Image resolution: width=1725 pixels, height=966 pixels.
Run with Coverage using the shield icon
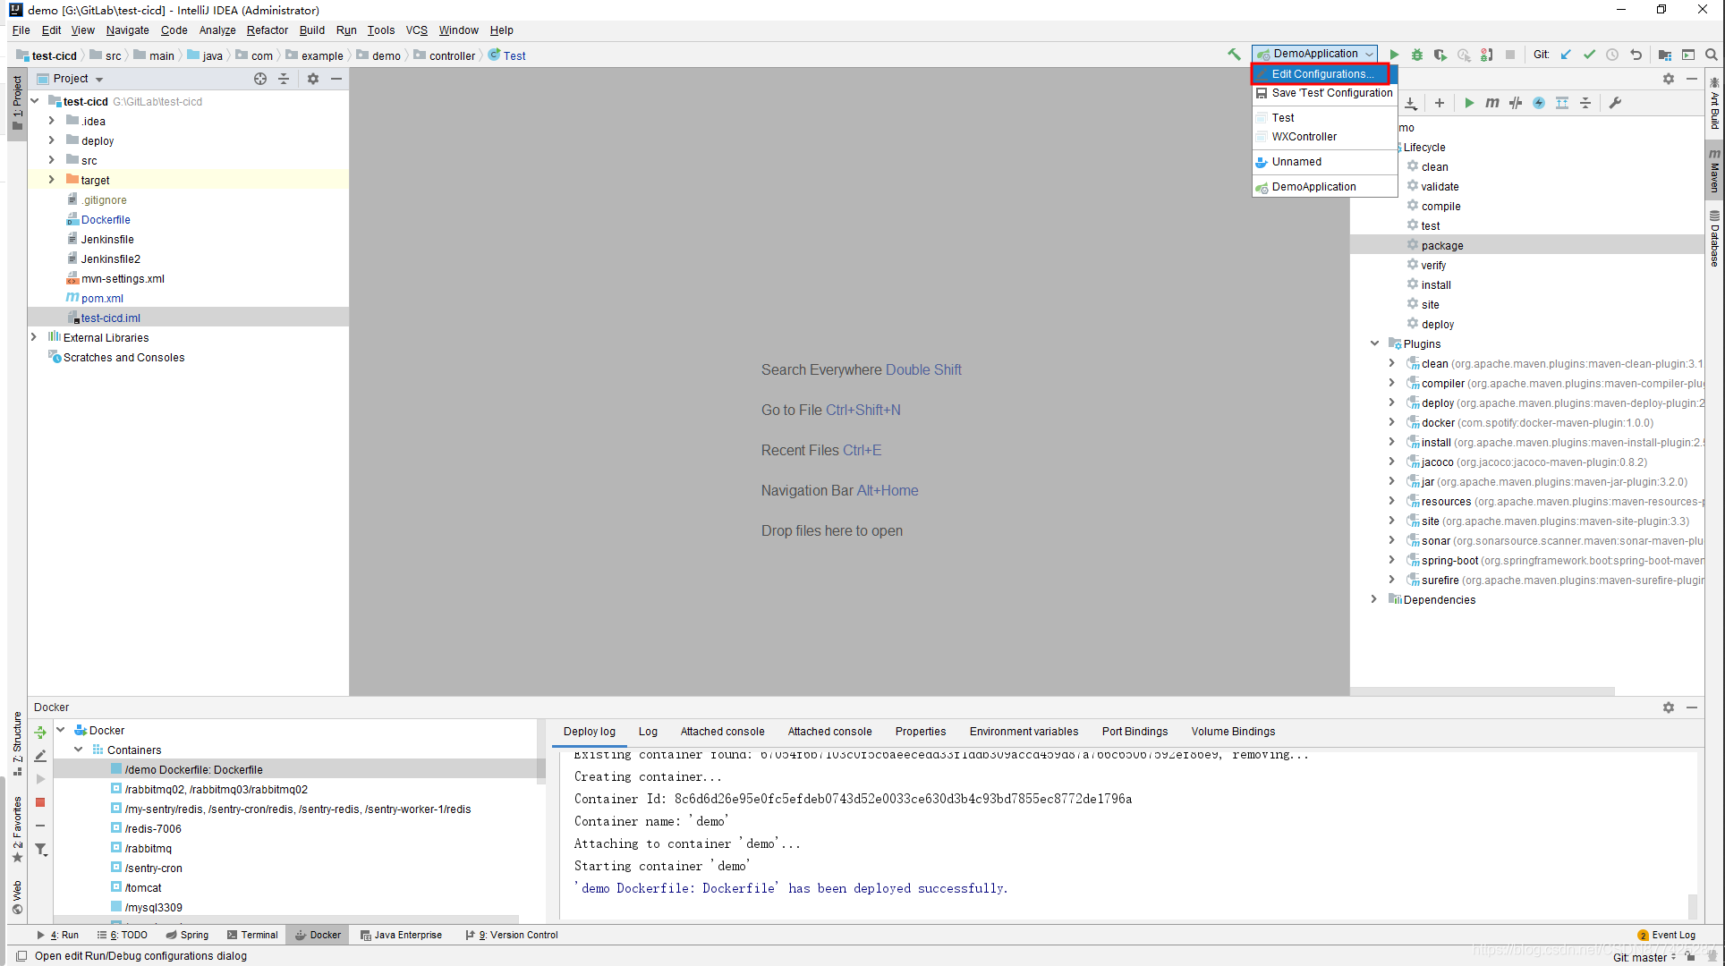tap(1440, 55)
